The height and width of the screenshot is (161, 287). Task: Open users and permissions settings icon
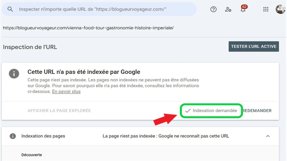pos(228,9)
